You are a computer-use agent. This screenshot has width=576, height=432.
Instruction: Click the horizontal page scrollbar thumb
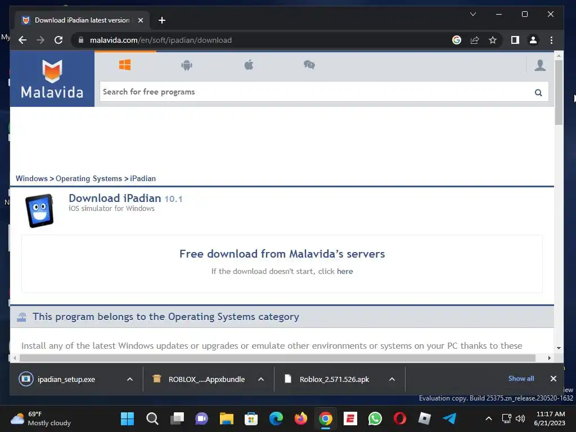[277, 358]
